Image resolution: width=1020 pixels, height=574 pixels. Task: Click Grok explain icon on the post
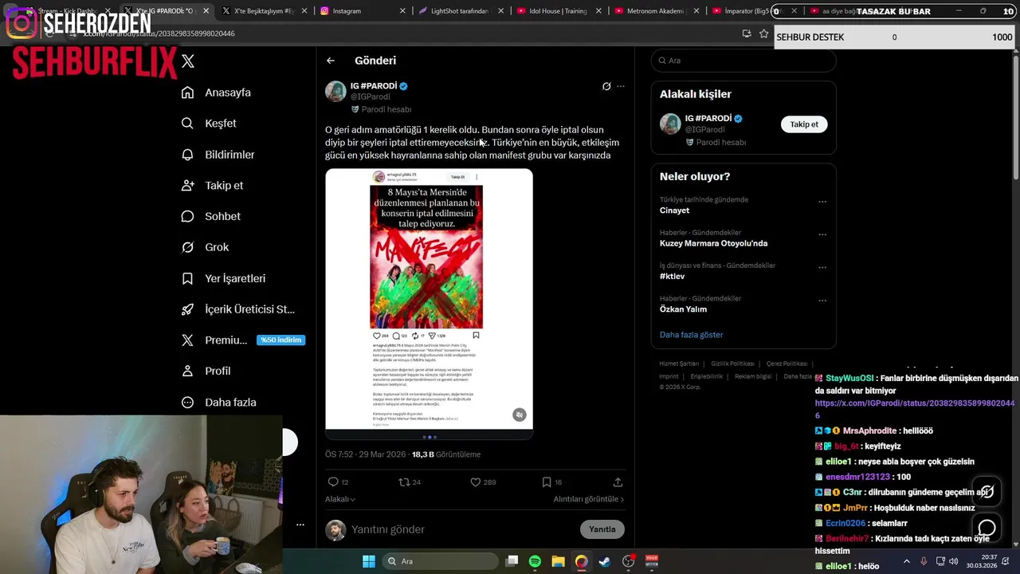[606, 86]
